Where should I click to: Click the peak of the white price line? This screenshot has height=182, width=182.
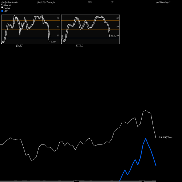click(146, 110)
